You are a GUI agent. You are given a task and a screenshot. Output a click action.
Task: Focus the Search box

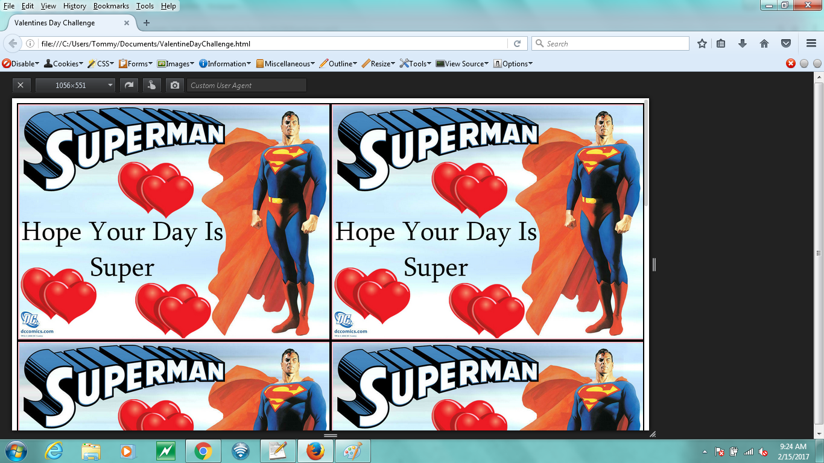pyautogui.click(x=610, y=43)
